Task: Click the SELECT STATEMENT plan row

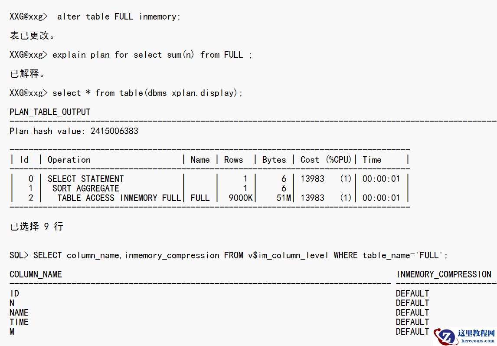Action: (85, 179)
